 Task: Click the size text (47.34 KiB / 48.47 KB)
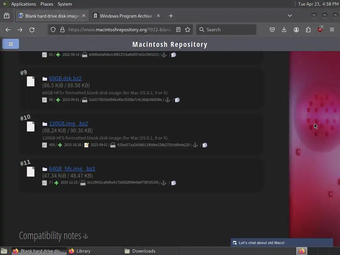pos(67,176)
